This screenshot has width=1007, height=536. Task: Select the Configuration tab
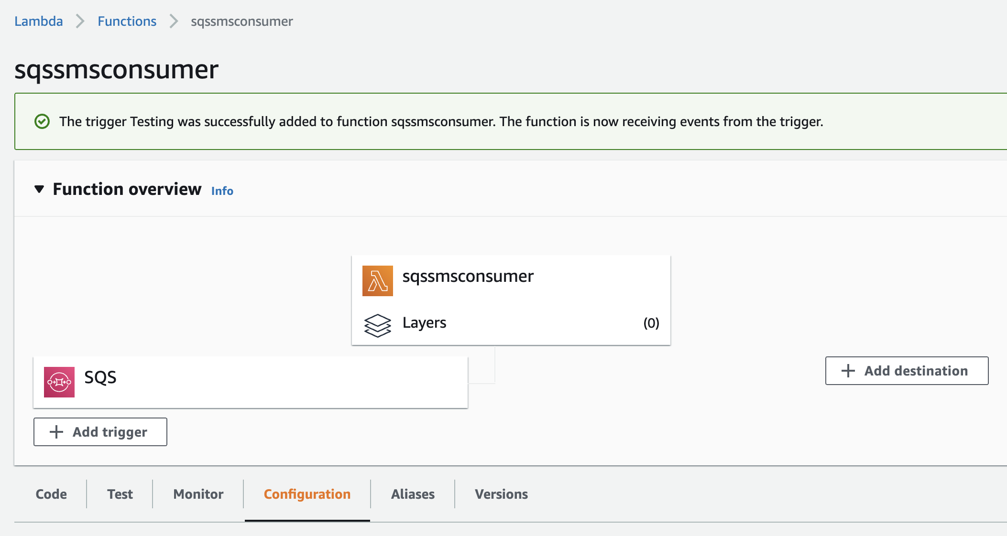[x=307, y=494]
